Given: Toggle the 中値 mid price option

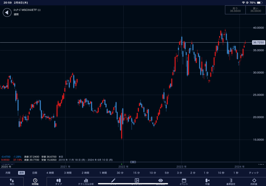Looking at the screenshot, I should (x=207, y=182).
